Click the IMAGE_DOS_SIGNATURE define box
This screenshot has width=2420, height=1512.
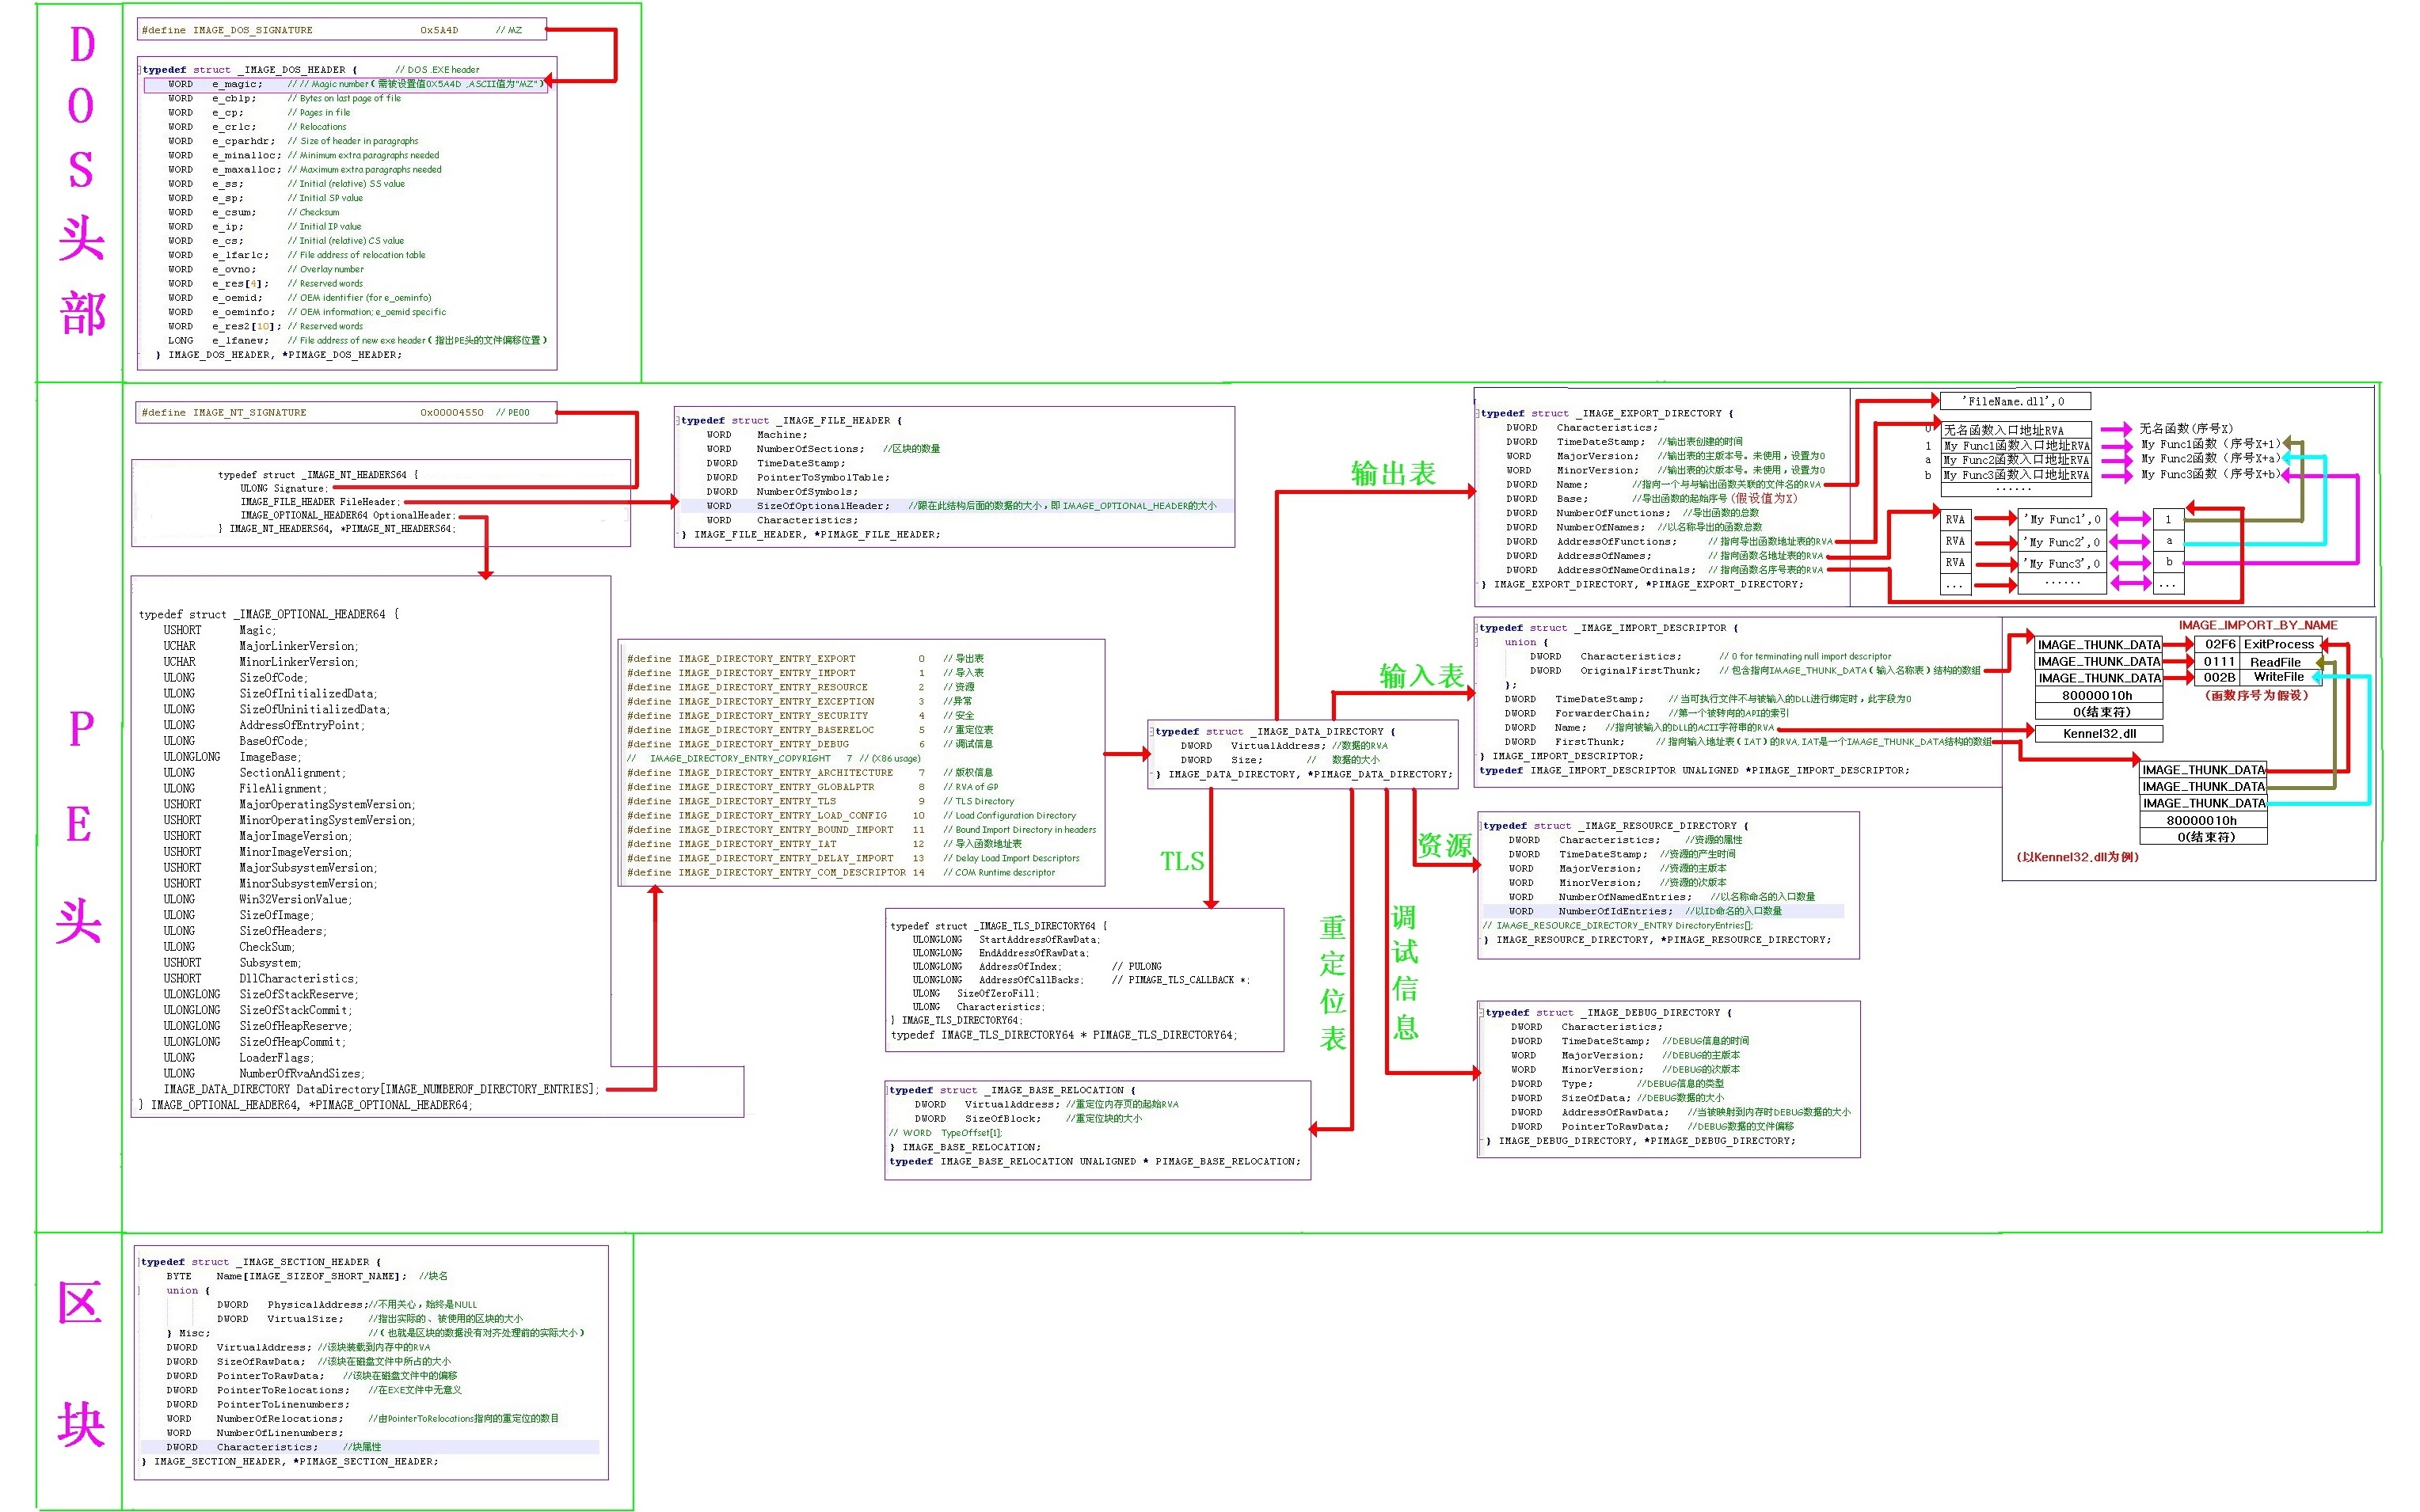[341, 30]
